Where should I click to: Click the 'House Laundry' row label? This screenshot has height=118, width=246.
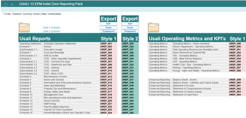pyautogui.click(x=51, y=101)
